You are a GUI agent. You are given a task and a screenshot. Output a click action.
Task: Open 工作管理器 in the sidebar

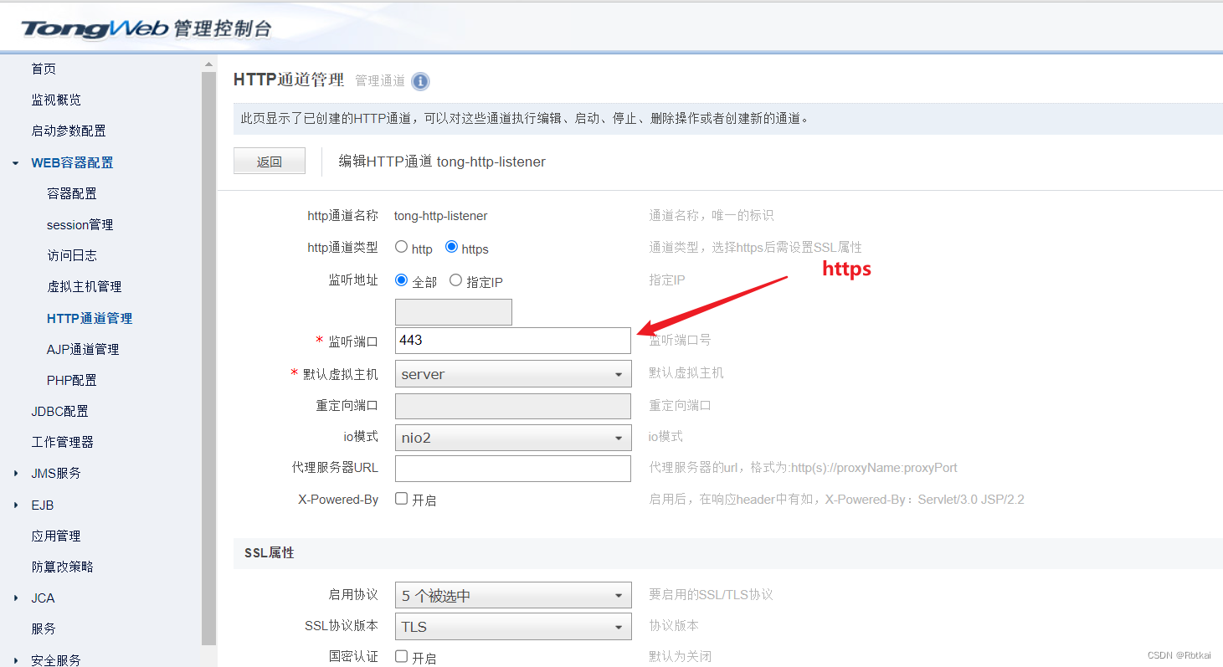click(62, 442)
